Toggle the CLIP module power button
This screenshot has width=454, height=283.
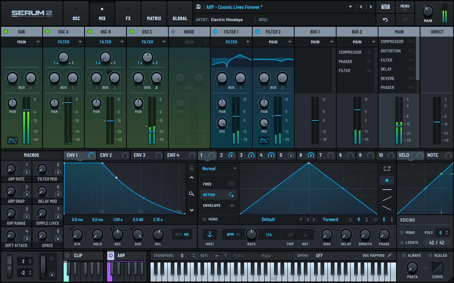click(67, 255)
